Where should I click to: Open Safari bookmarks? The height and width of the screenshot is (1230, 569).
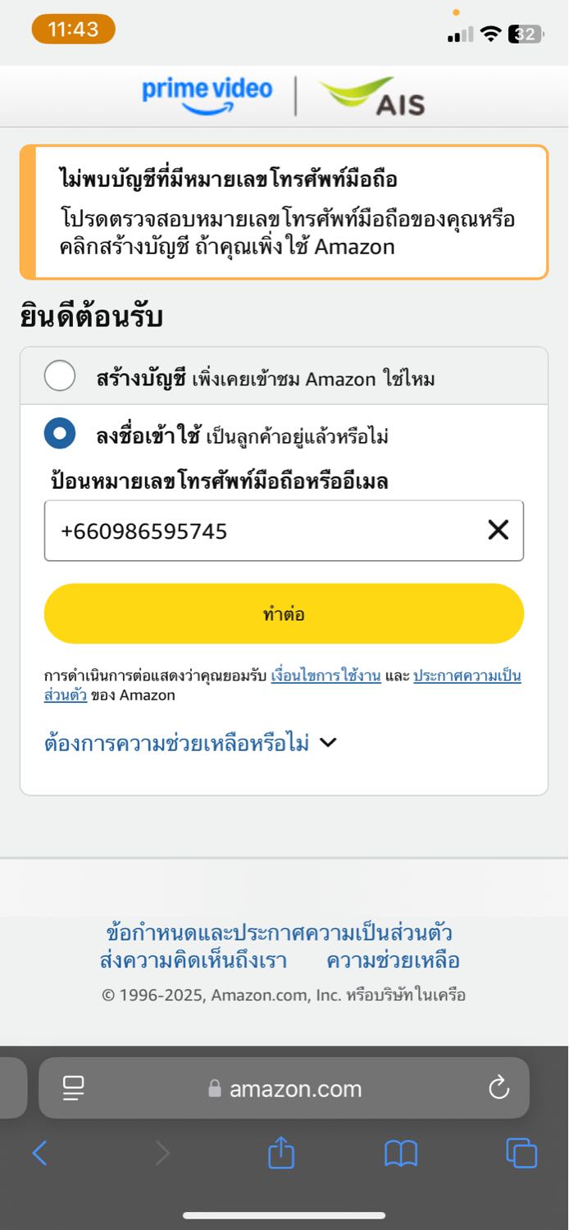401,1153
